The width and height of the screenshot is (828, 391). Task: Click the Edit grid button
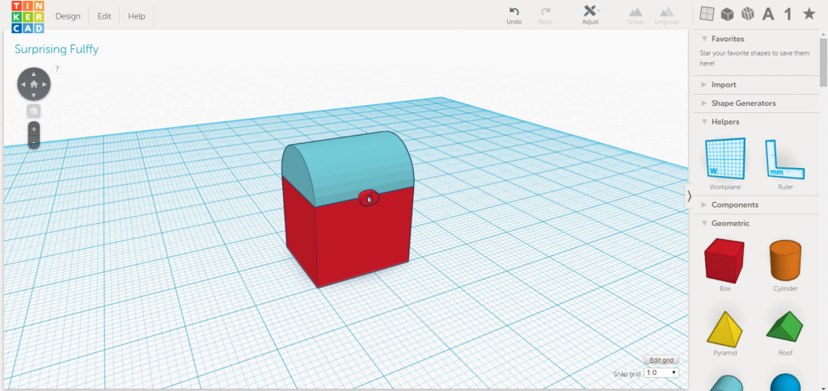click(x=661, y=359)
